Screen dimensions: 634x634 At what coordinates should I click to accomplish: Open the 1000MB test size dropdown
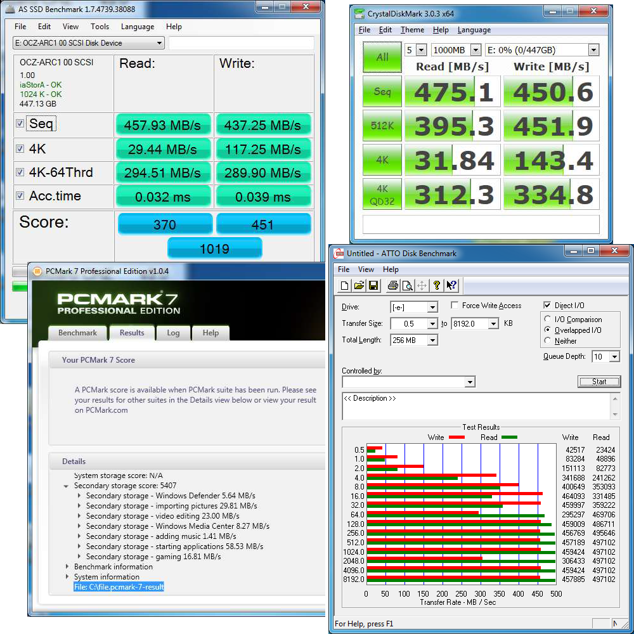[456, 50]
